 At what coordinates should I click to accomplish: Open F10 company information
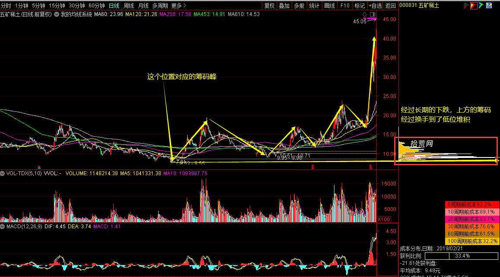pyautogui.click(x=345, y=6)
